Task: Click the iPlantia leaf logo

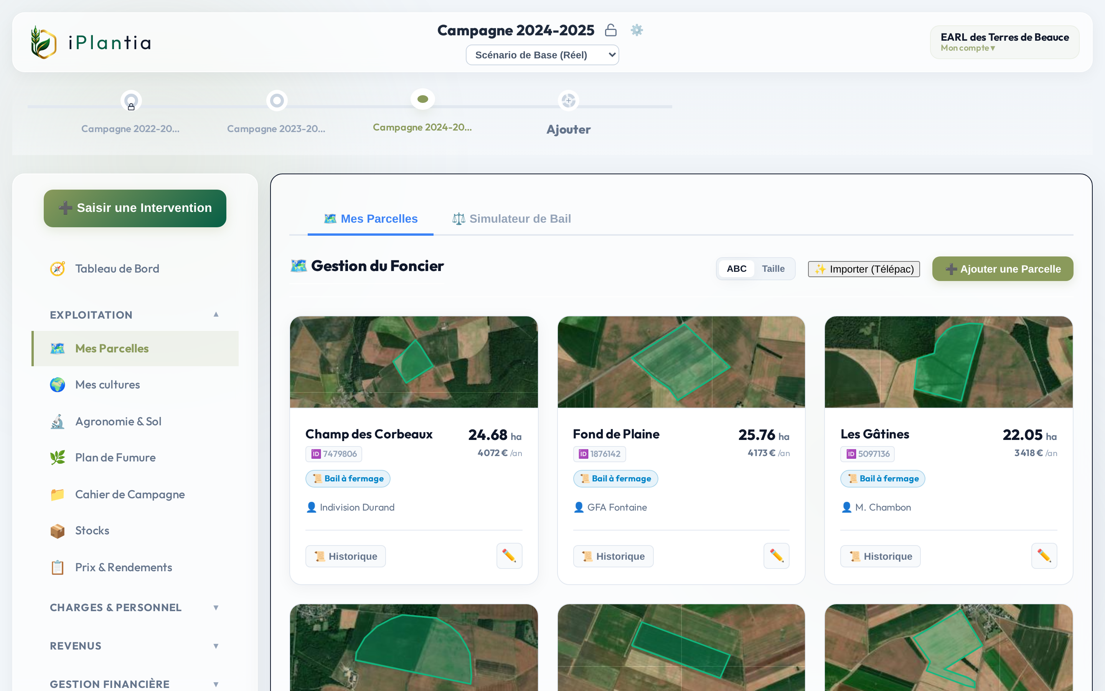Action: [x=44, y=42]
